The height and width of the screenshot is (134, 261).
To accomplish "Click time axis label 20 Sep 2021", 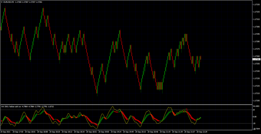I will tap(5, 132).
